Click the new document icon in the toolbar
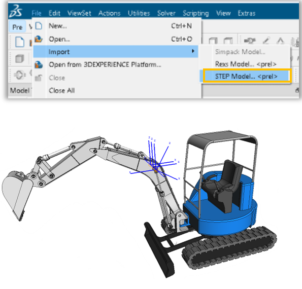This screenshot has height=289, width=302. [x=20, y=42]
